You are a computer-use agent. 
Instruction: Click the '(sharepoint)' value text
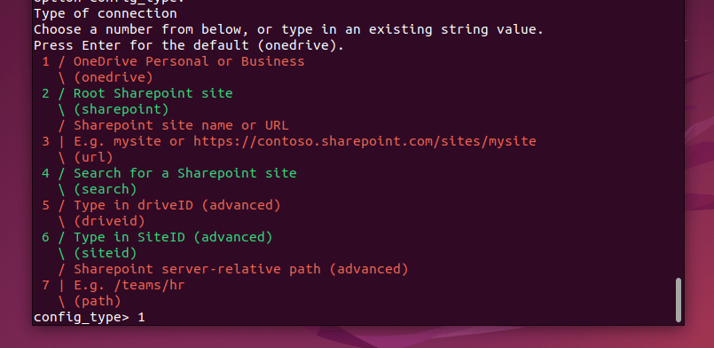click(122, 109)
